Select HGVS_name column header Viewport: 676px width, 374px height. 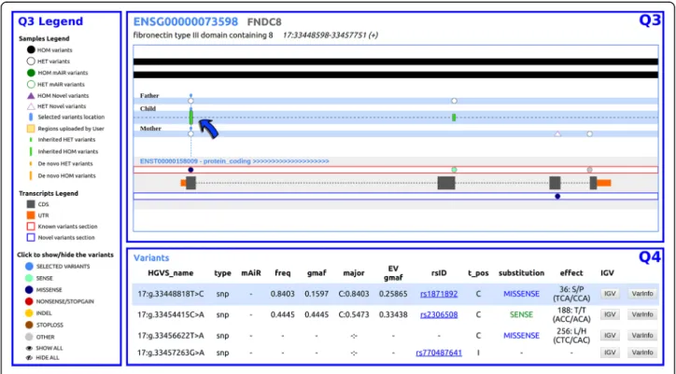(x=170, y=273)
